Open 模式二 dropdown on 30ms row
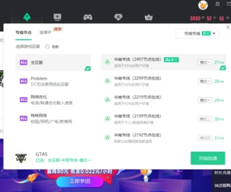 [205, 119]
